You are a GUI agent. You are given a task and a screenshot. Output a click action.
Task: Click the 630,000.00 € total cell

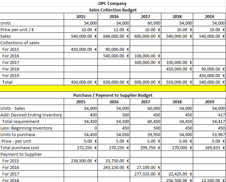coord(115,82)
